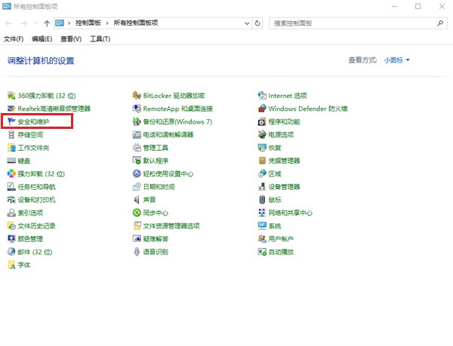Click the 文件历史记录 icon
Viewport: 453px width, 346px height.
[x=11, y=225]
